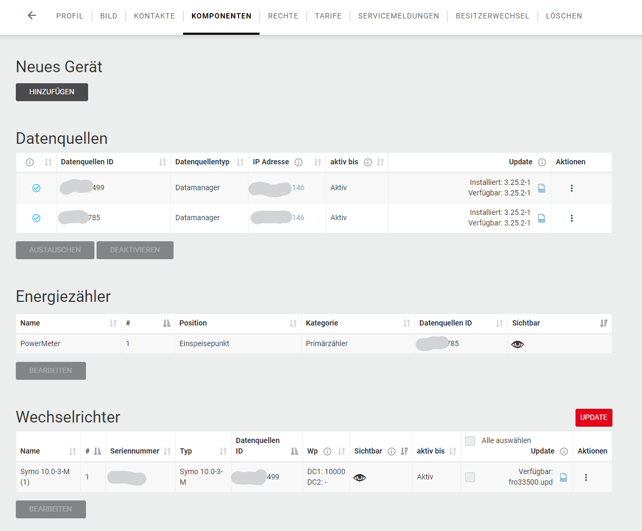Click the info icon in Datenquellen first column header

(30, 162)
